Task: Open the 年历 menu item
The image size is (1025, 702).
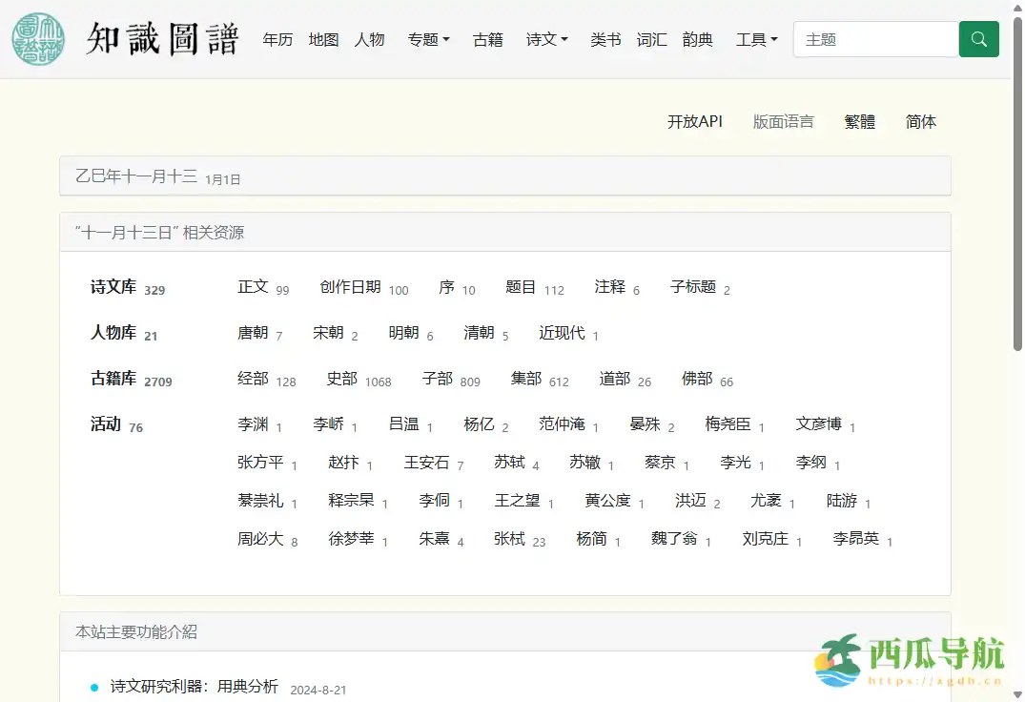Action: point(277,39)
